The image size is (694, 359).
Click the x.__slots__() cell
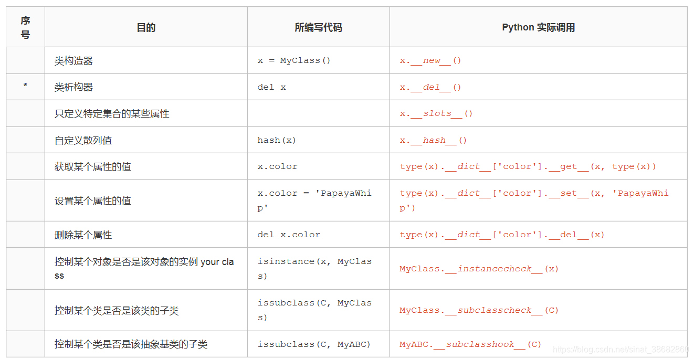pyautogui.click(x=538, y=113)
